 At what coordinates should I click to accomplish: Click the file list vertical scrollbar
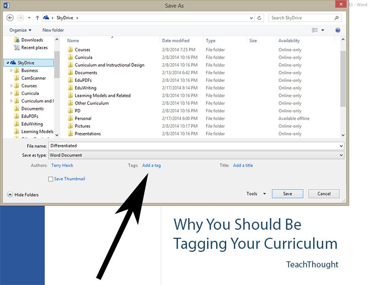coord(343,85)
